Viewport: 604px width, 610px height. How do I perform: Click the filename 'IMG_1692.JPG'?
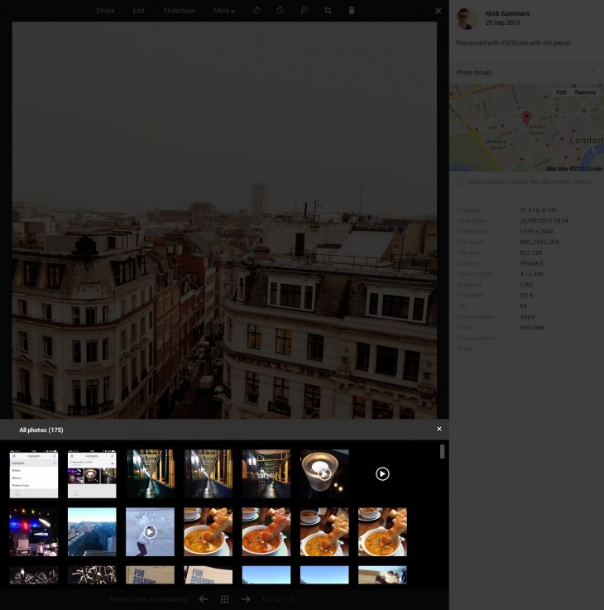coord(539,242)
